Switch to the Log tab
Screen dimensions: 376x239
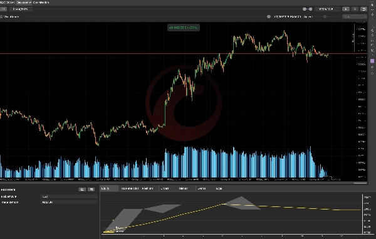click(x=219, y=188)
